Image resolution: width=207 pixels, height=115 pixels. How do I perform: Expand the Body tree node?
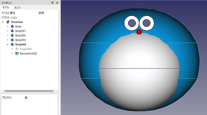8,26
